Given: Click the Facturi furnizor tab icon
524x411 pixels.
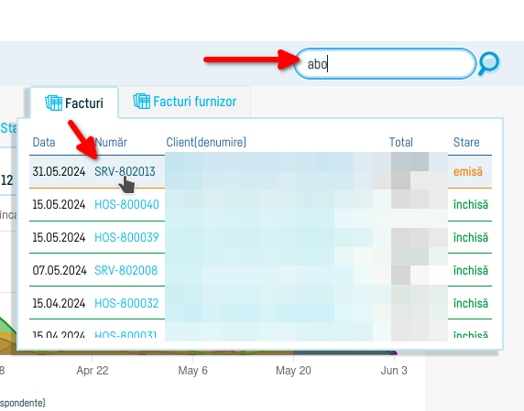Looking at the screenshot, I should click(x=141, y=102).
